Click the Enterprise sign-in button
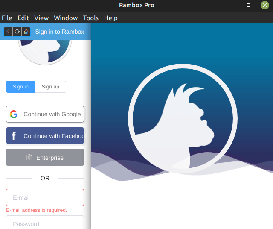273x229 pixels. 45,157
